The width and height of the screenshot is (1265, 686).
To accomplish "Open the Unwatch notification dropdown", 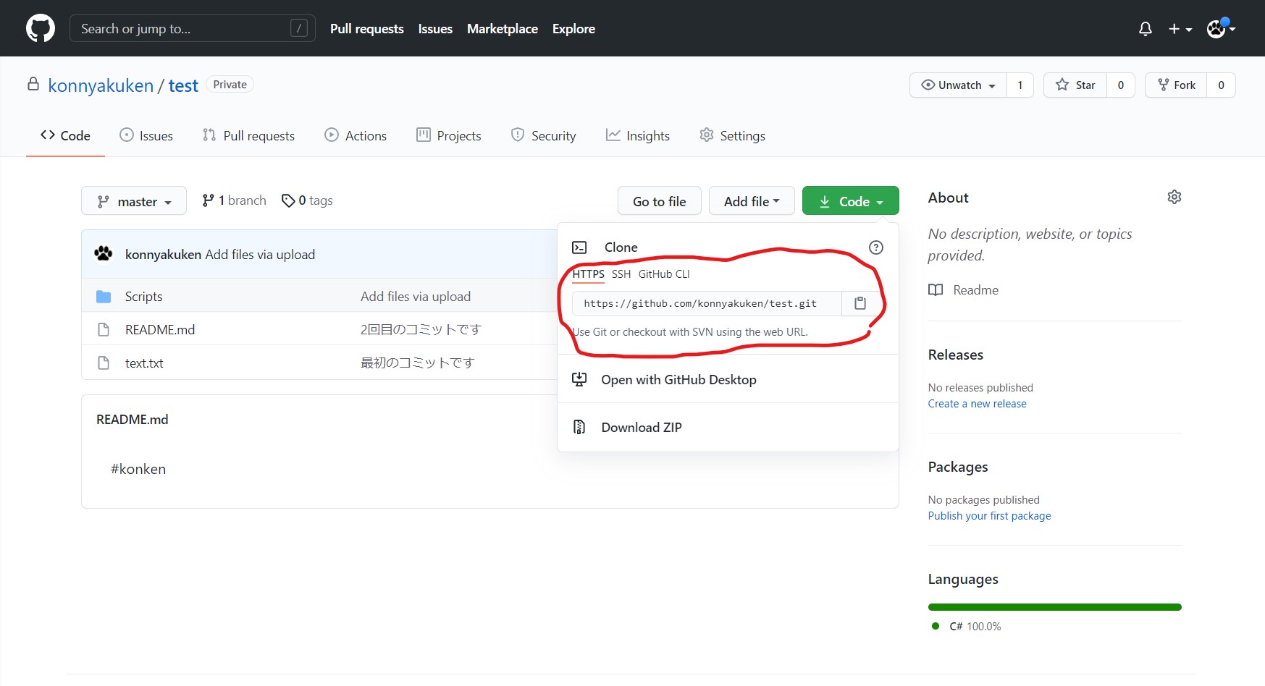I will point(958,85).
